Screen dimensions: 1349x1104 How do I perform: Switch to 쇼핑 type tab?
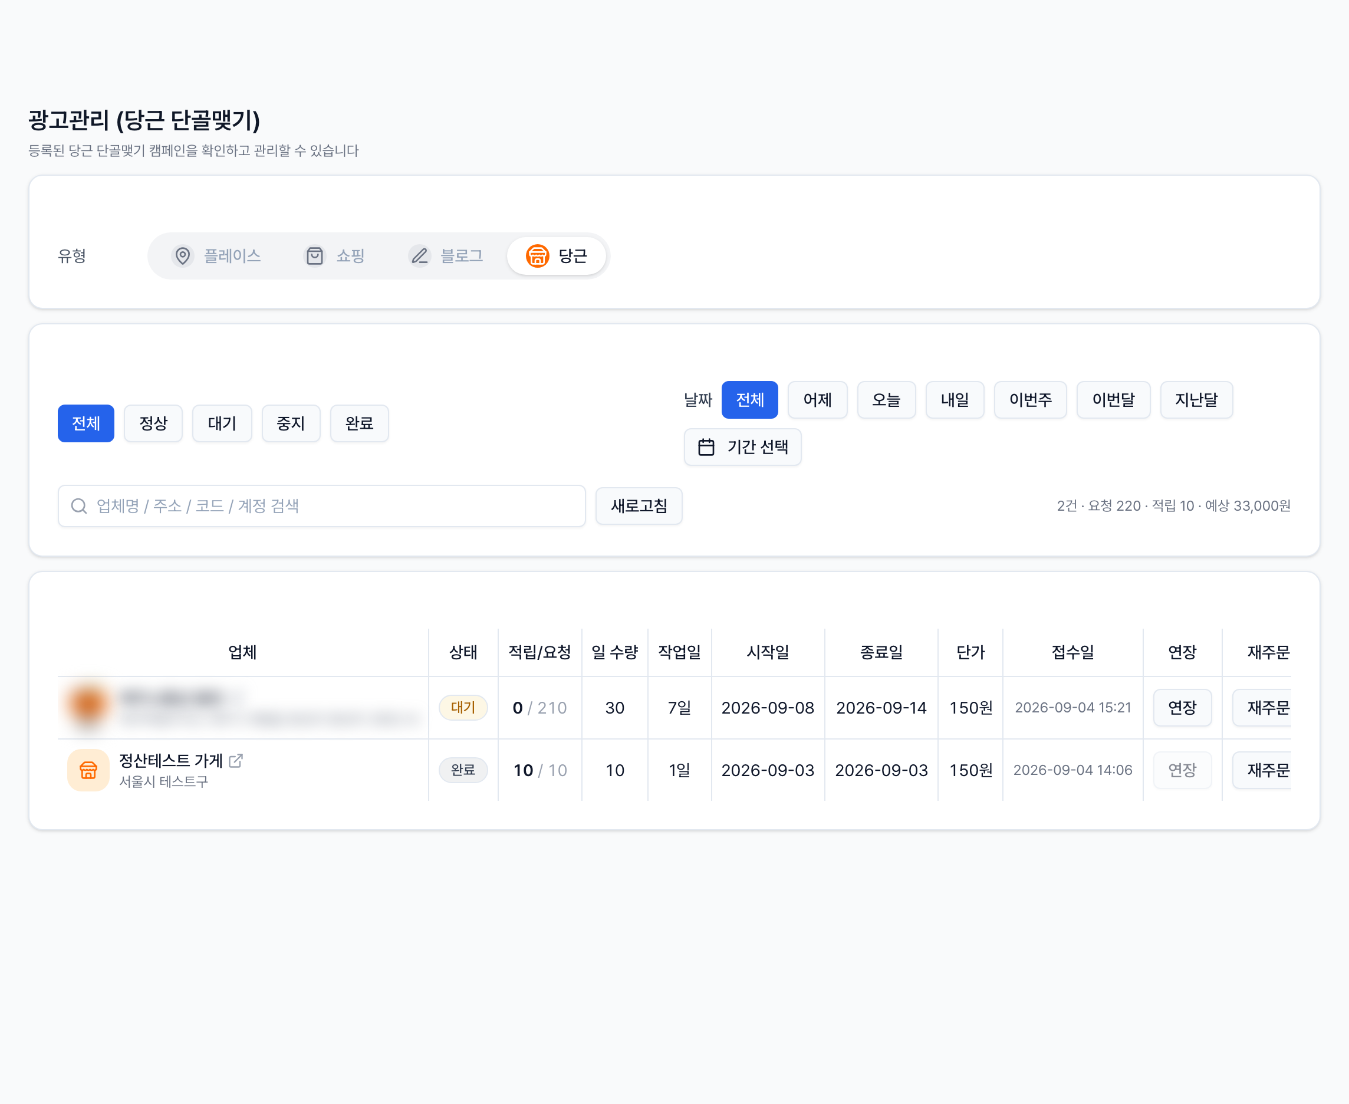coord(334,255)
